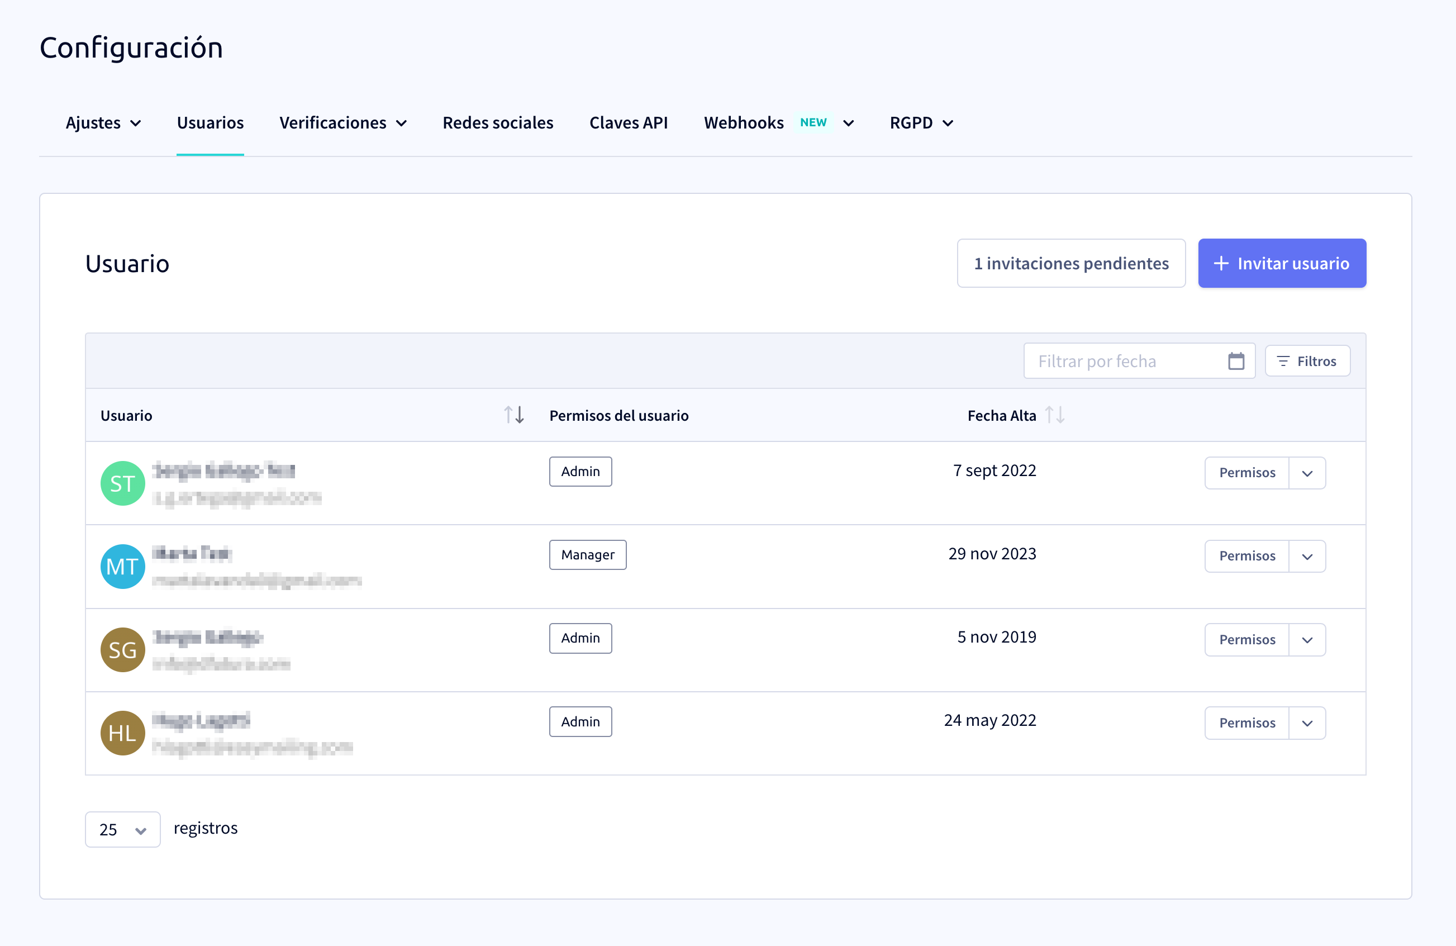Sort by Fecha Alta column arrows
Viewport: 1456px width, 946px height.
(1055, 415)
